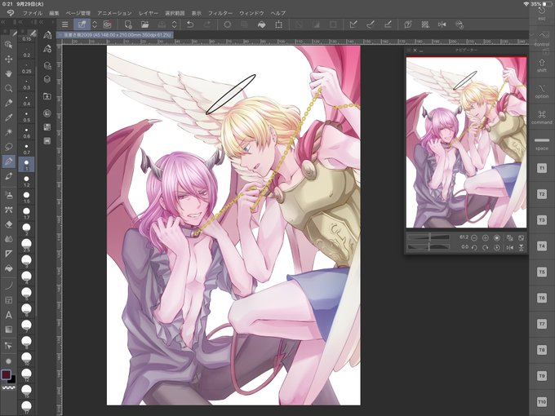The image size is (555, 416).
Task: Expand the stepper arrows beside the save icon
Action: [x=174, y=24]
